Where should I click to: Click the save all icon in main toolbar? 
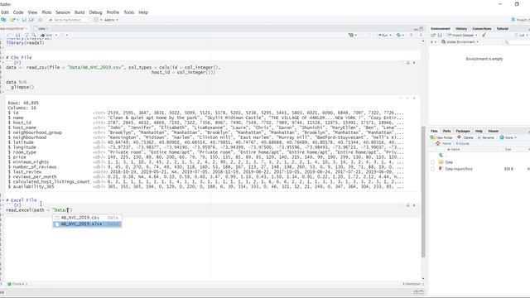31,20
